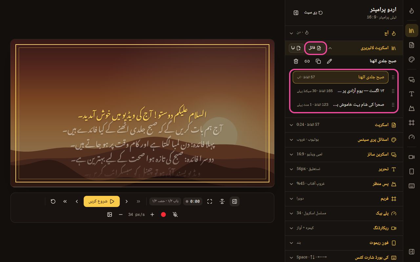Open the recording camera icon in the sidebar rail
This screenshot has height=262, width=420.
(411, 157)
